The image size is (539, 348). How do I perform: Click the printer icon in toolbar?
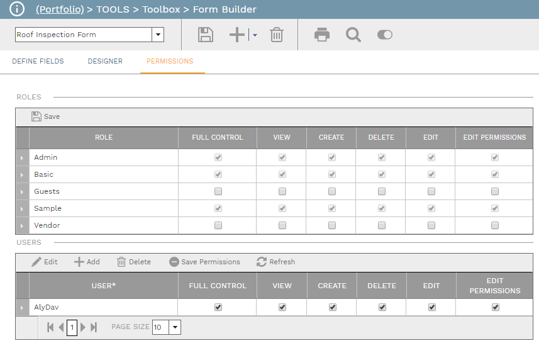click(322, 35)
